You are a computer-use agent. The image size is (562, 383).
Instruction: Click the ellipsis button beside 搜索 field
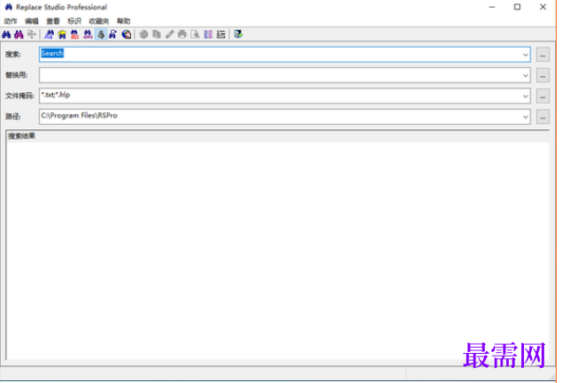click(x=543, y=55)
